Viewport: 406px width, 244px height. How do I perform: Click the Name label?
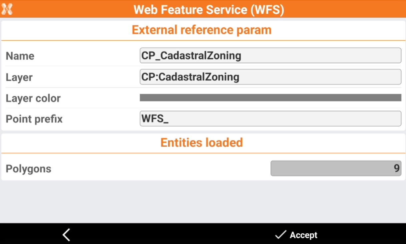coord(20,56)
